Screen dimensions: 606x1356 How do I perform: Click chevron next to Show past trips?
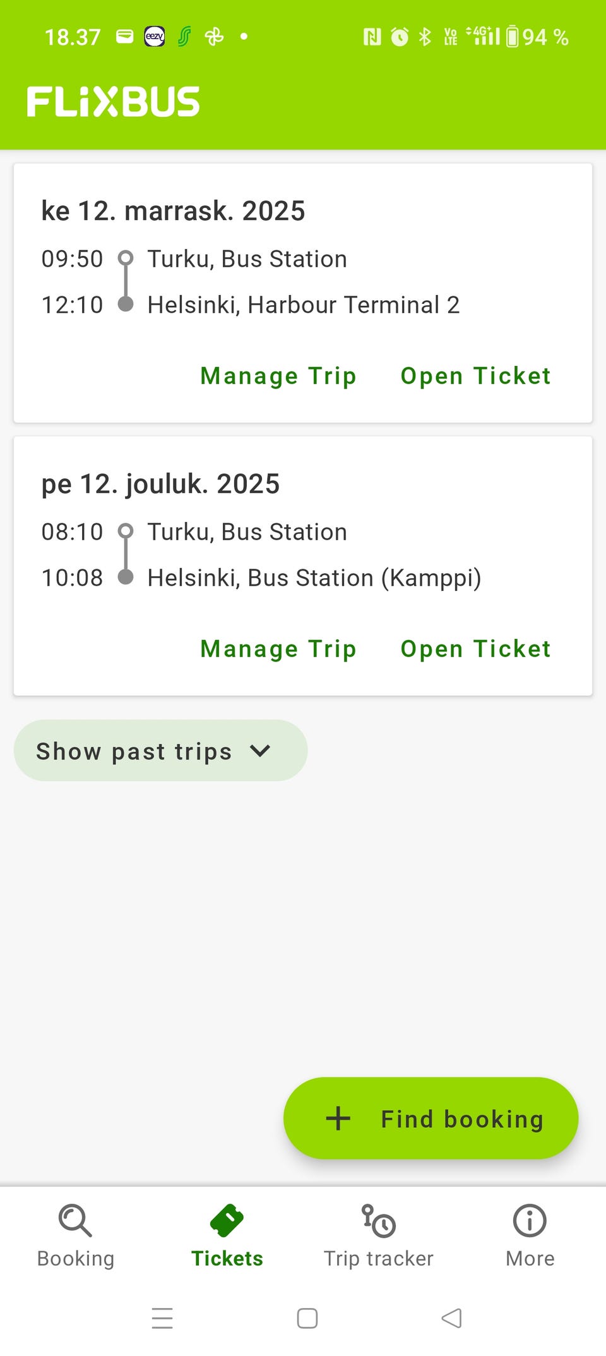pyautogui.click(x=260, y=751)
